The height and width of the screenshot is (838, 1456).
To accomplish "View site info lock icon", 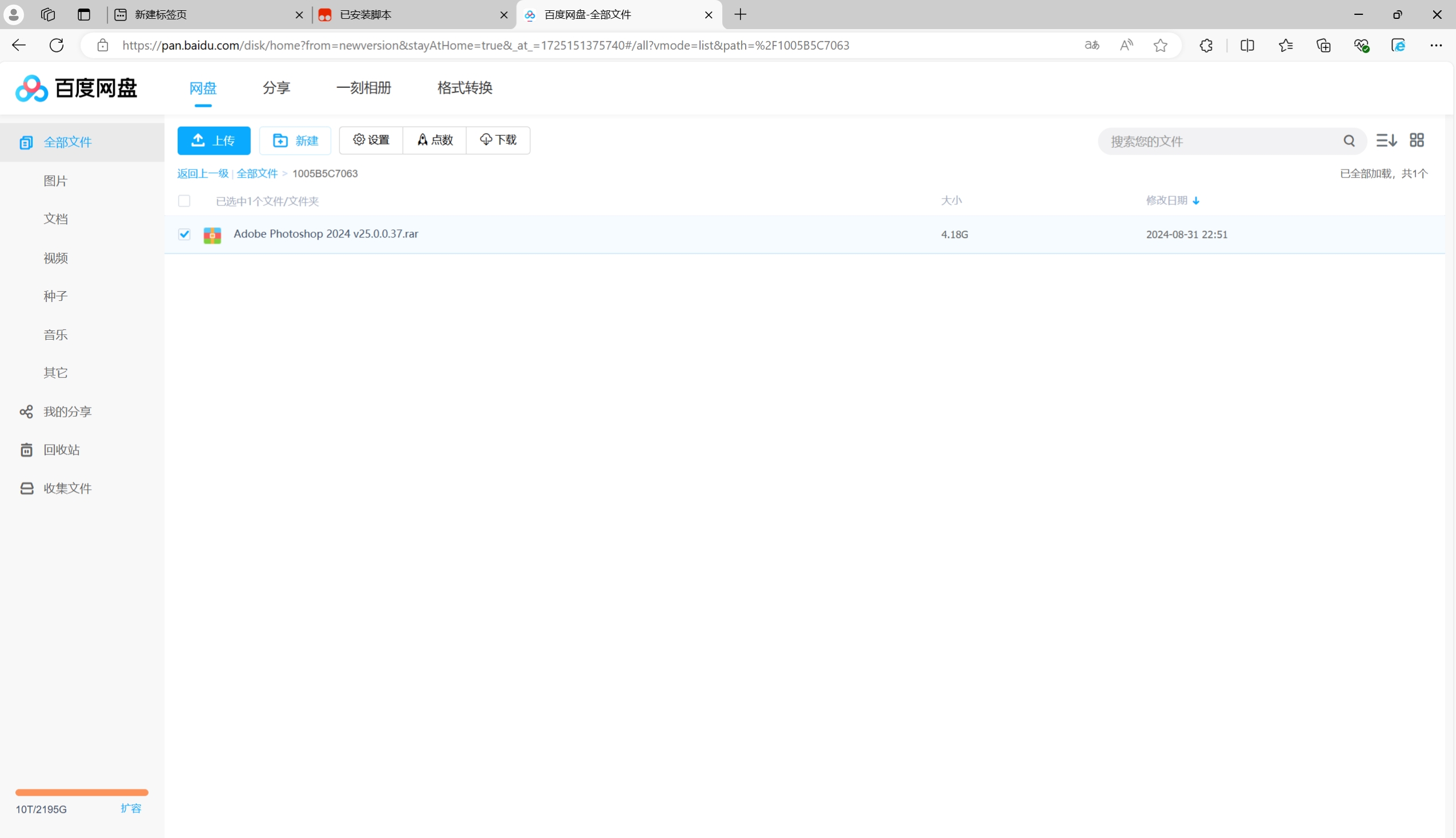I will [102, 46].
